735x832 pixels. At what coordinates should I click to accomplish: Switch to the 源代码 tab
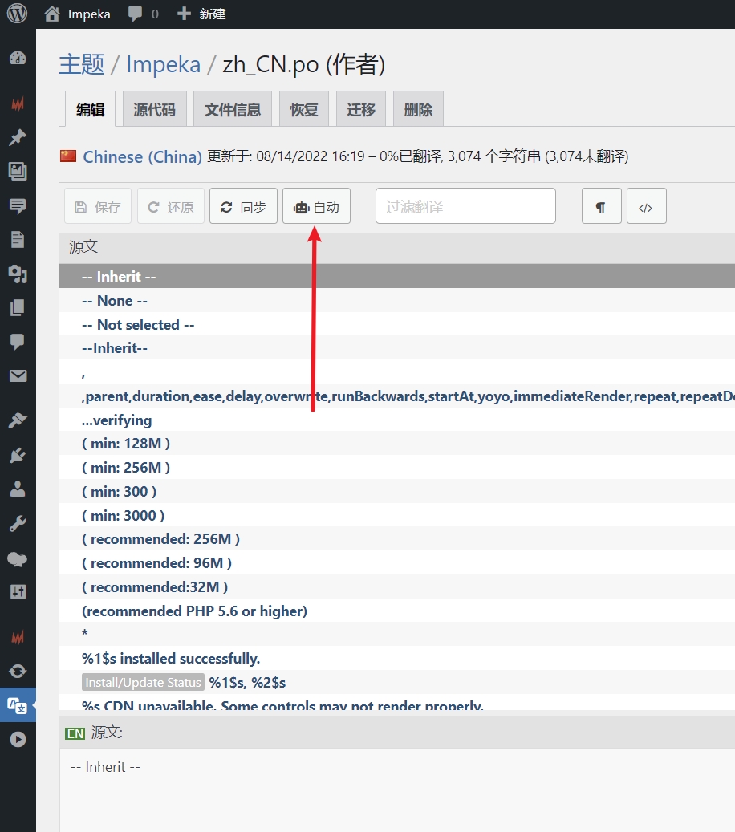[154, 110]
